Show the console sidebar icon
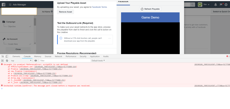This screenshot has height=109, width=230. tap(3, 61)
